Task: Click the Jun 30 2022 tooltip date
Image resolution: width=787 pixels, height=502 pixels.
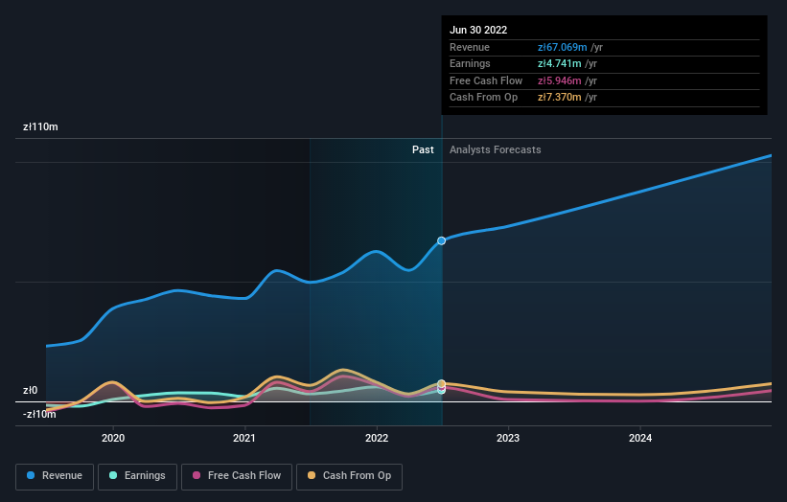Action: 478,30
